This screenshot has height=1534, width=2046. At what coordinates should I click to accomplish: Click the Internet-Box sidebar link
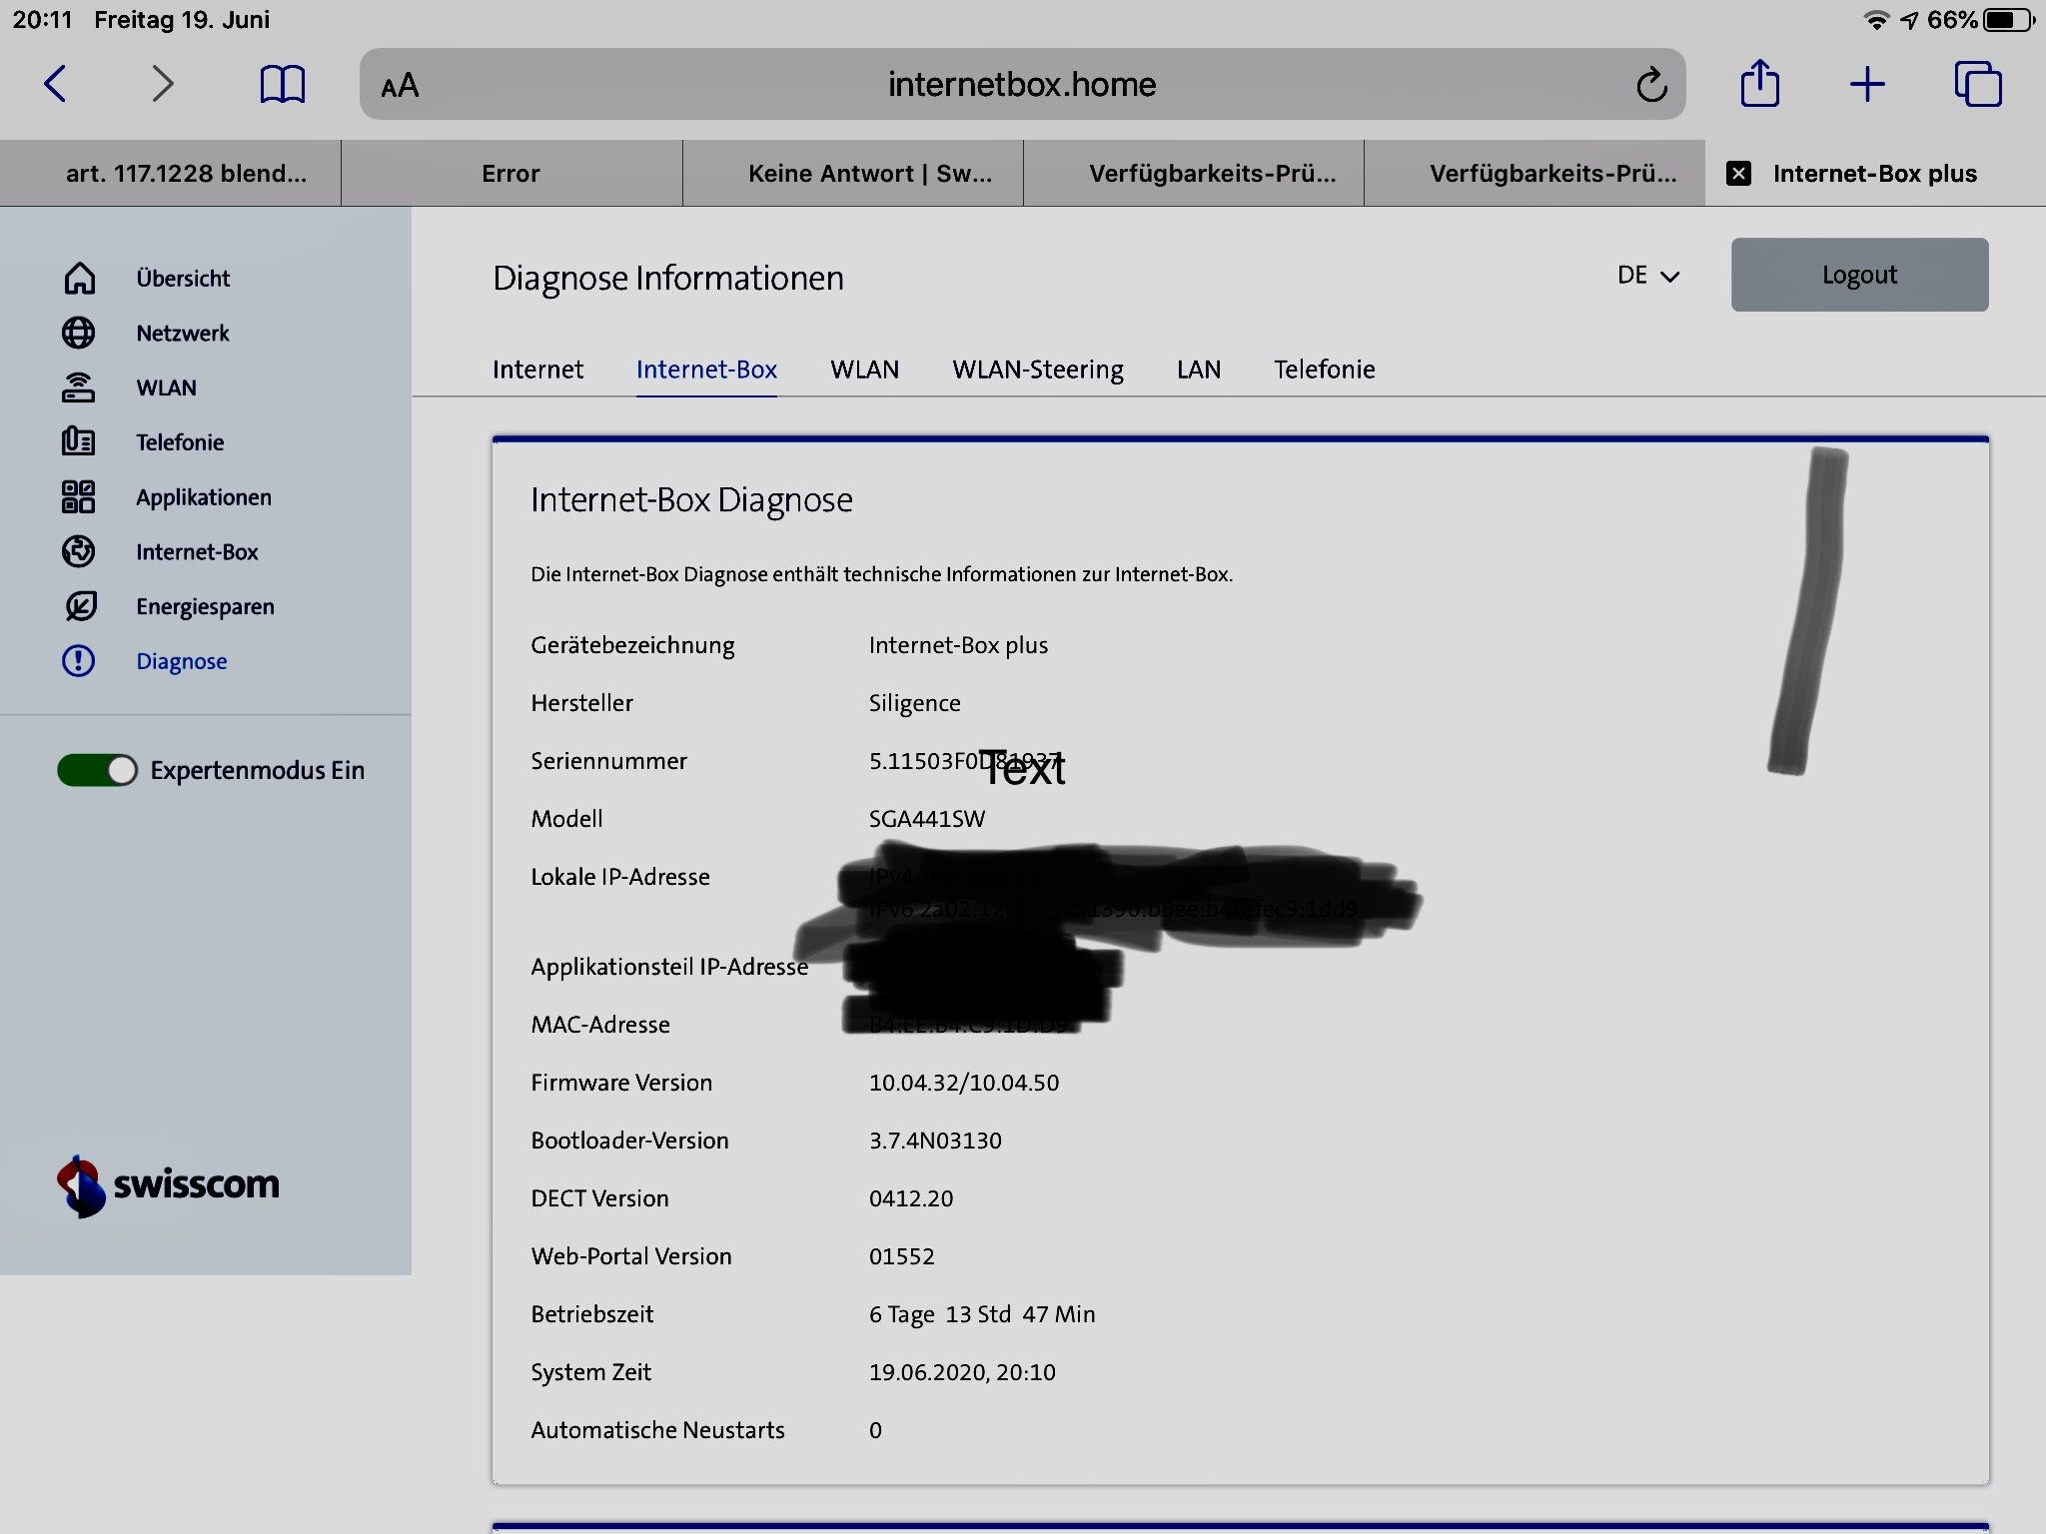click(197, 551)
